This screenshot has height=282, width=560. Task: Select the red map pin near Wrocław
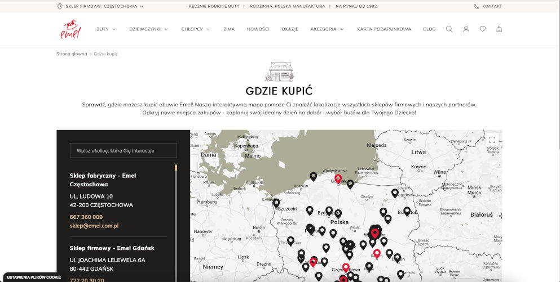313,262
